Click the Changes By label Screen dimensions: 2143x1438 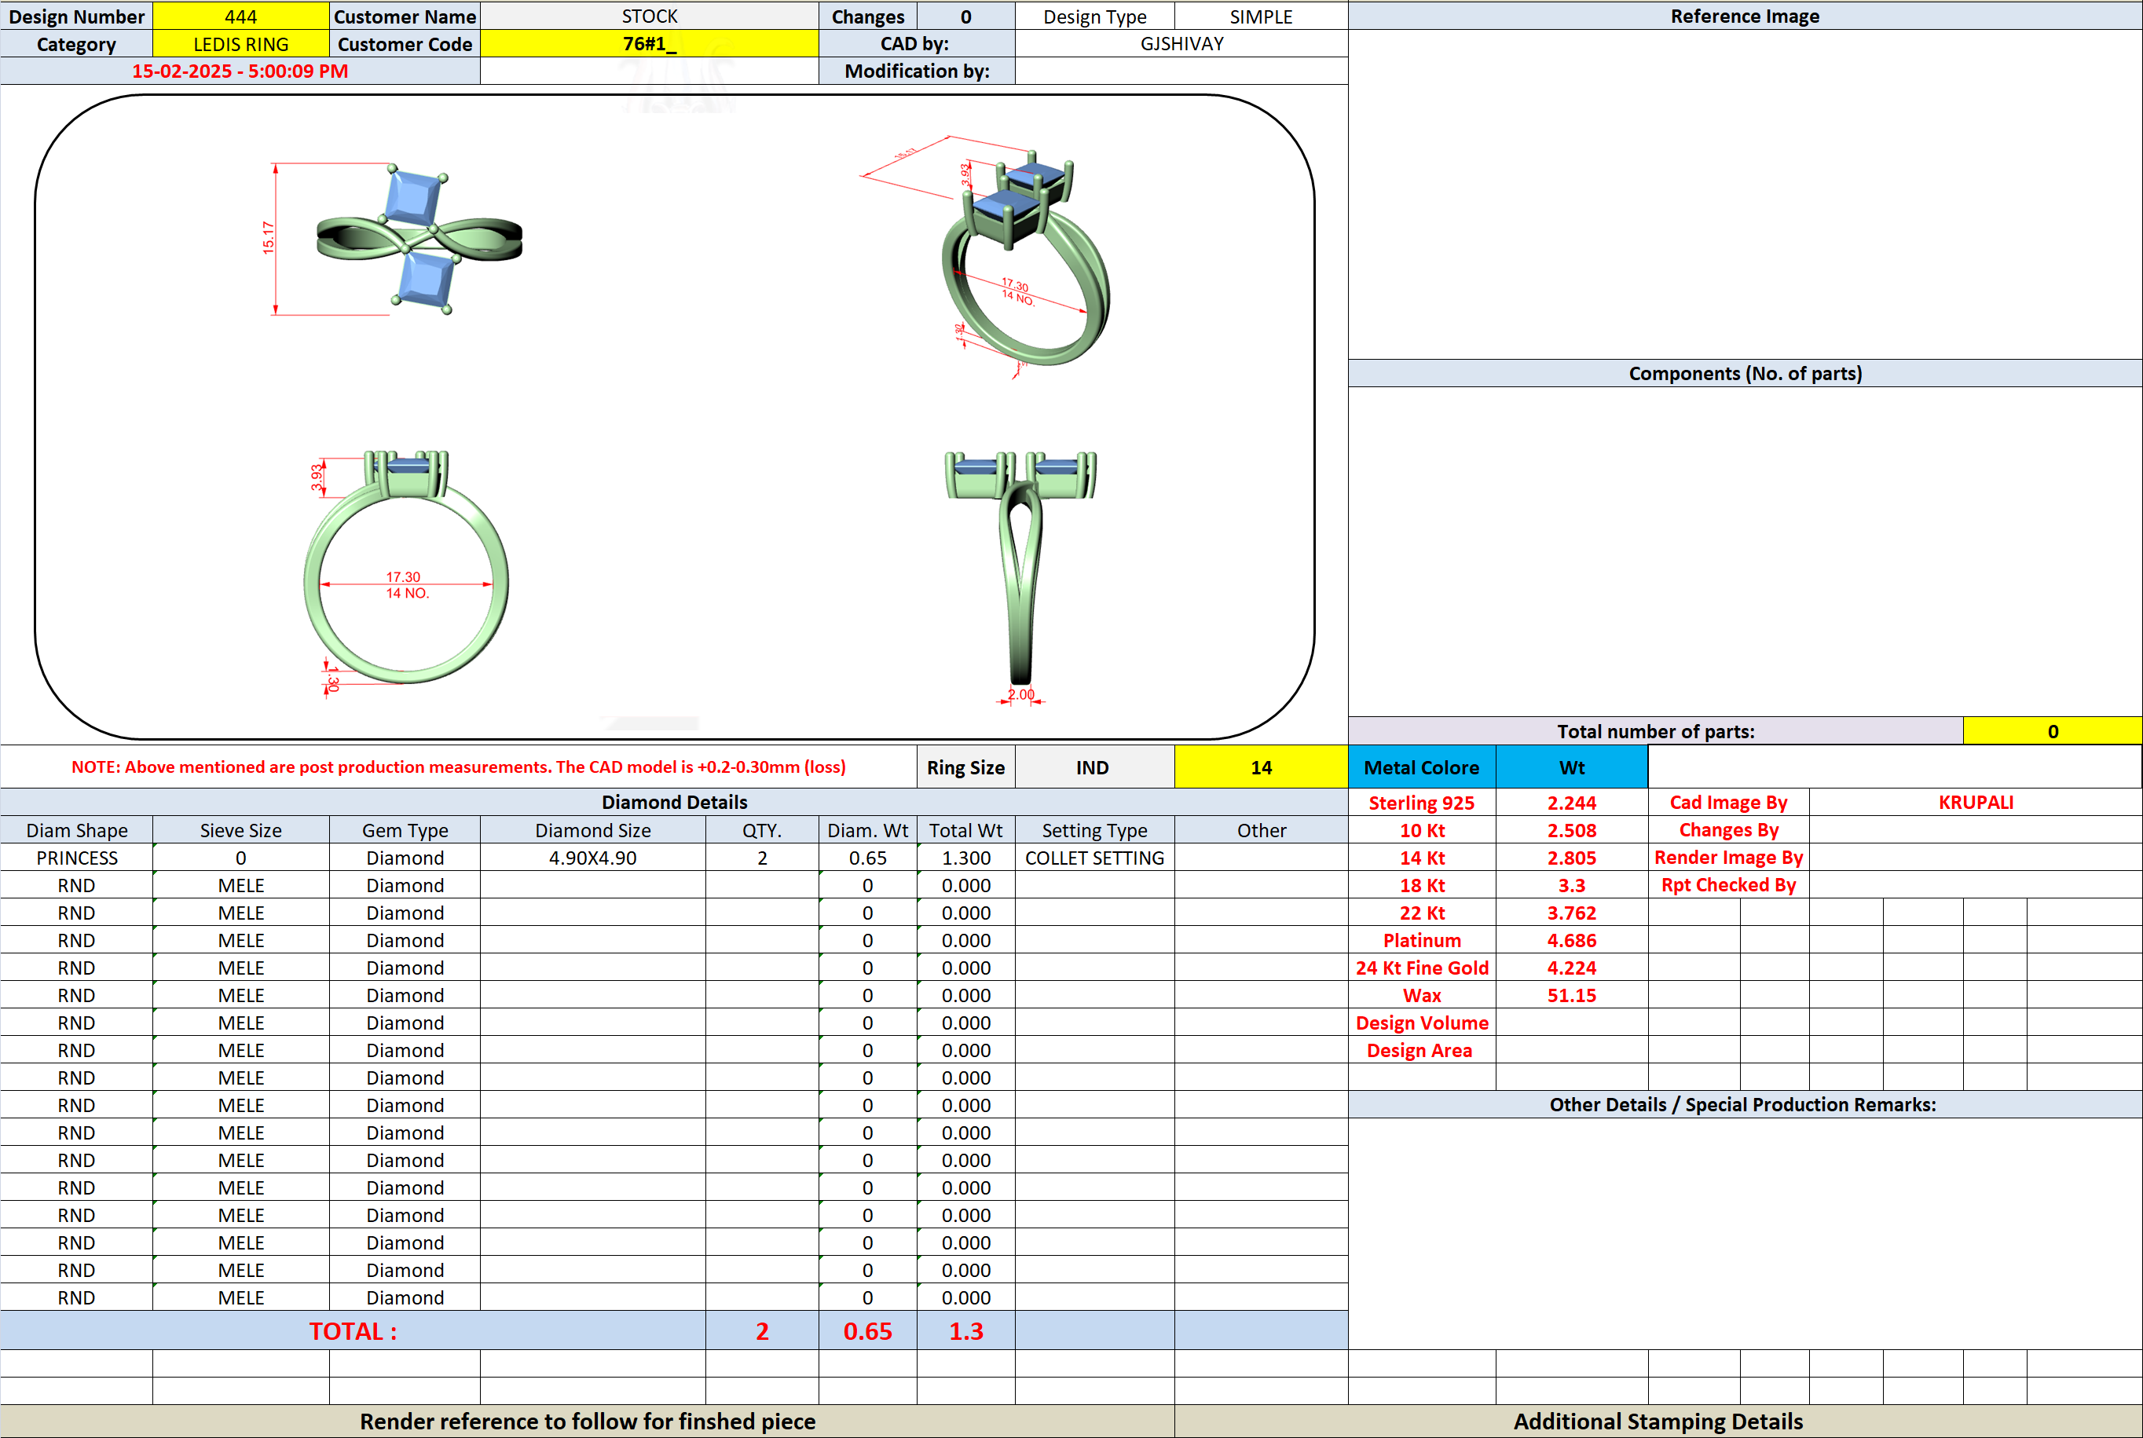(1728, 830)
